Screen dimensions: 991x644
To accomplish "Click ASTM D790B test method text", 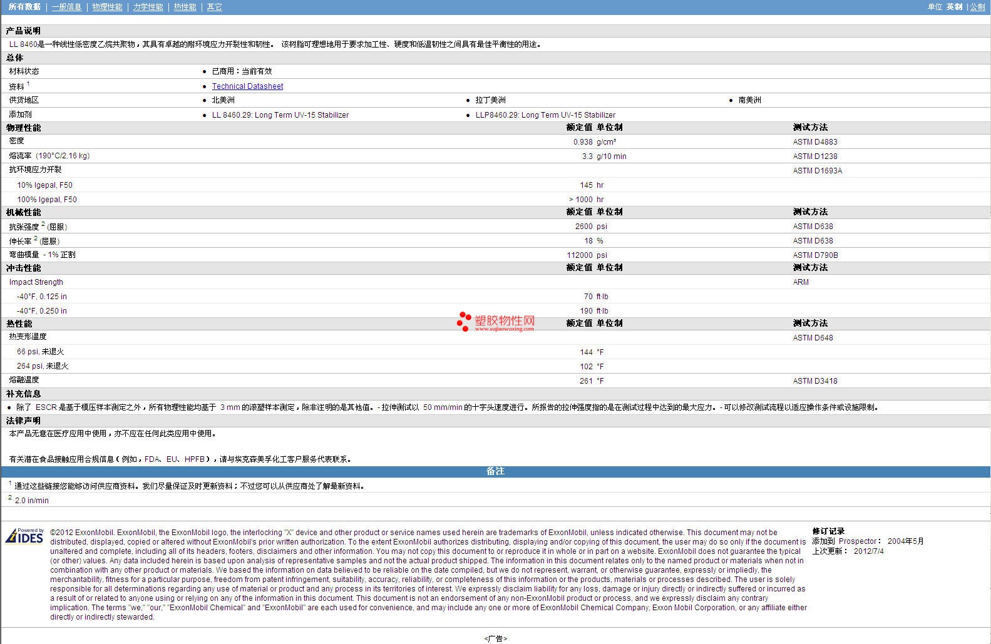I will point(815,255).
